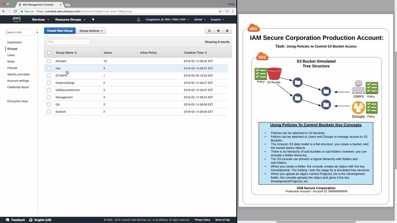397x223 pixels.
Task: Check the IAMSecureAdmins group checkbox
Action: coord(49,90)
